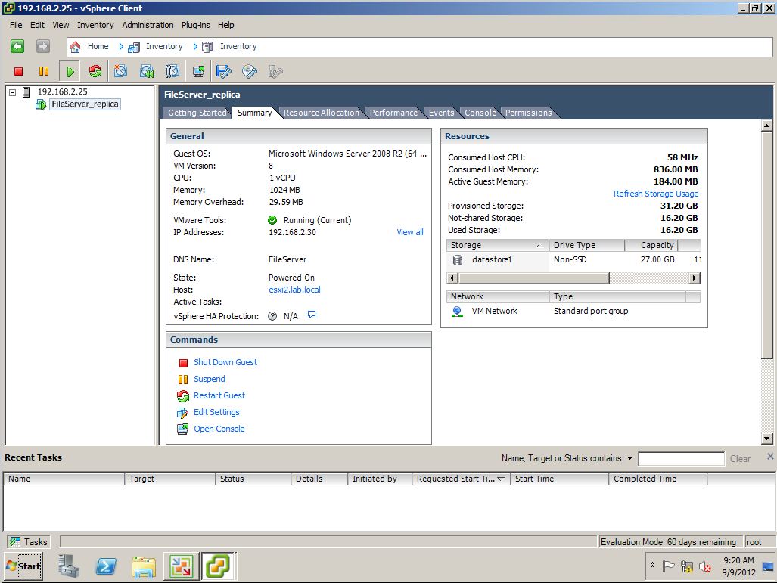This screenshot has width=777, height=583.
Task: Click the Edit Settings link
Action: [216, 412]
